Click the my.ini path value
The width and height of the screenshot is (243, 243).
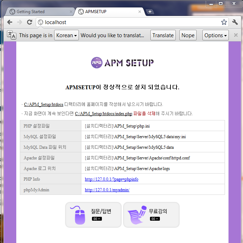coord(135,136)
